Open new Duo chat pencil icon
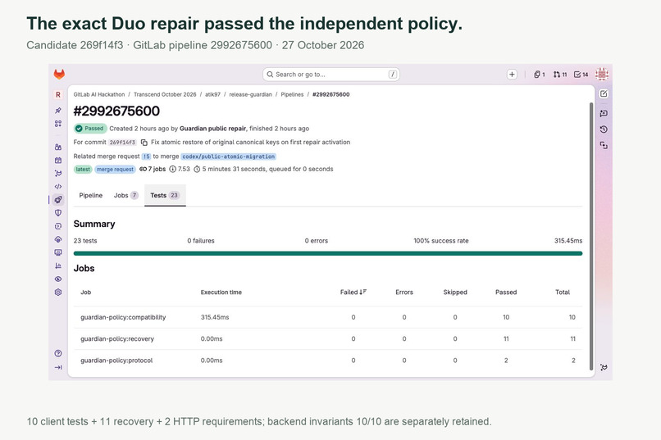 point(604,94)
